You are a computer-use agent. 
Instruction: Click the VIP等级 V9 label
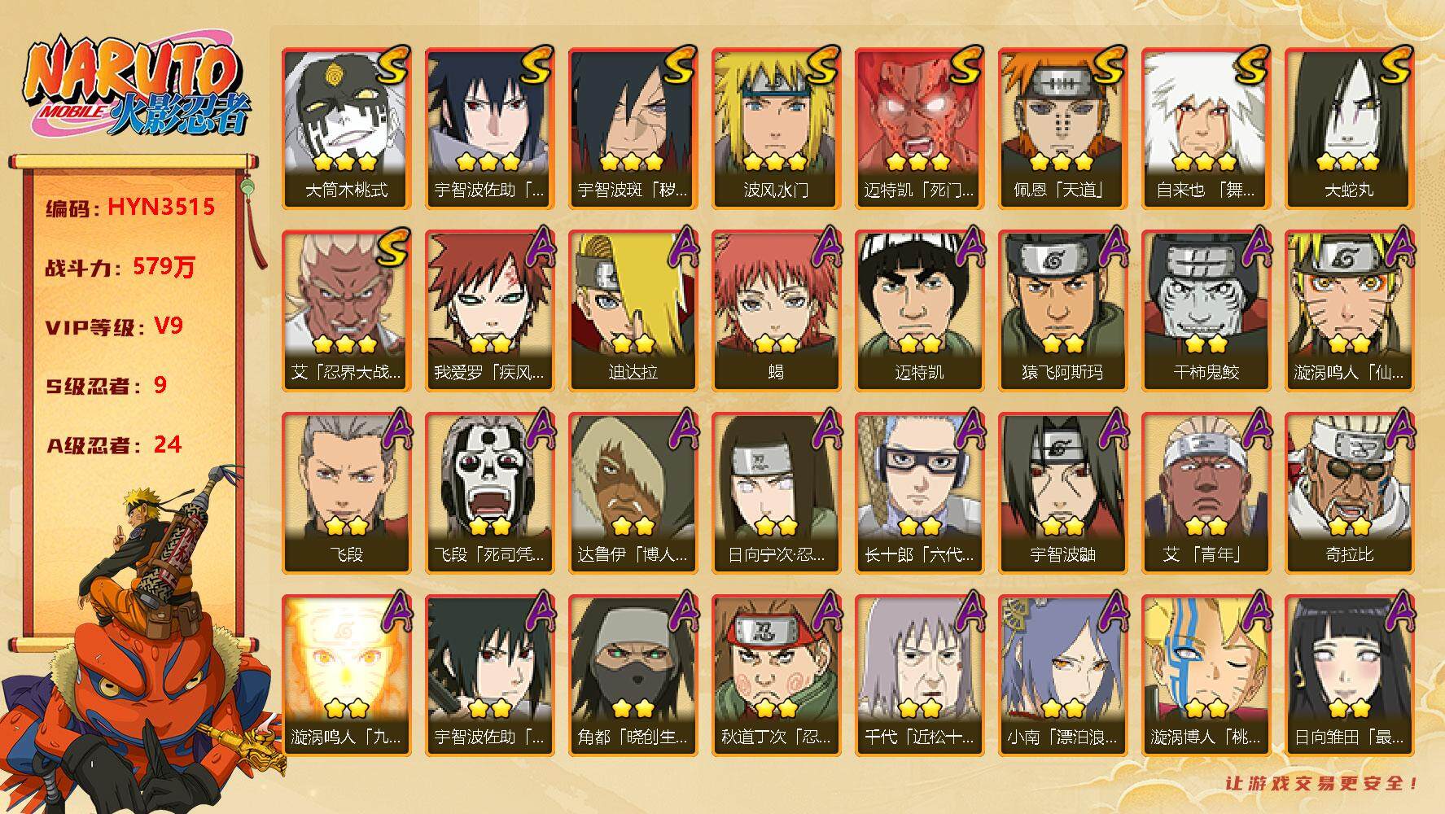coord(114,326)
